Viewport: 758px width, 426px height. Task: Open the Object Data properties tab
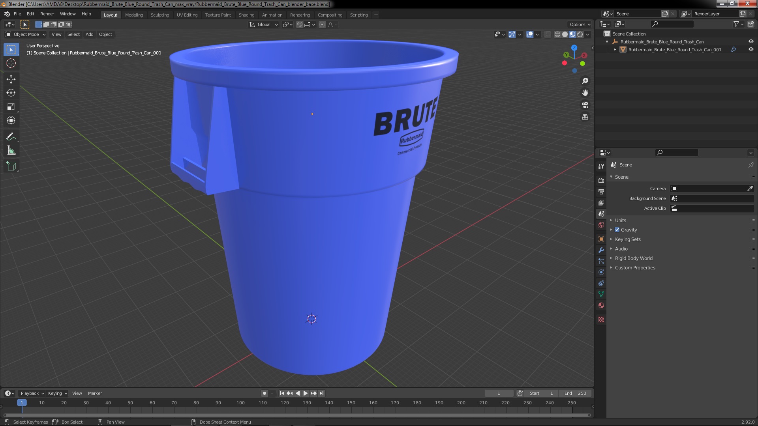pyautogui.click(x=601, y=294)
